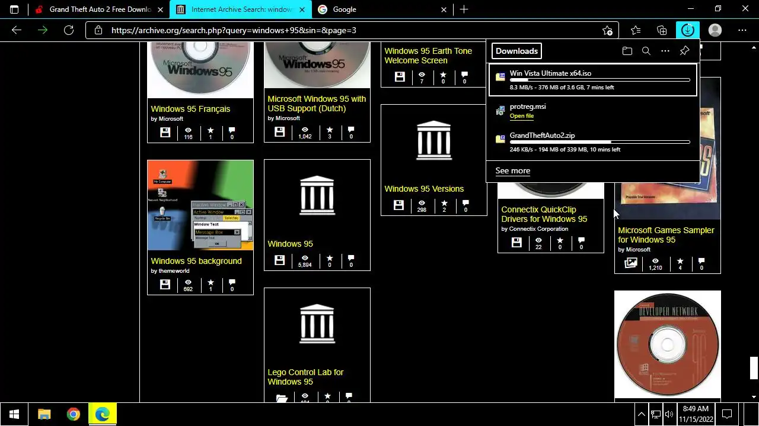Viewport: 759px width, 426px height.
Task: Refresh the current page
Action: (69, 30)
